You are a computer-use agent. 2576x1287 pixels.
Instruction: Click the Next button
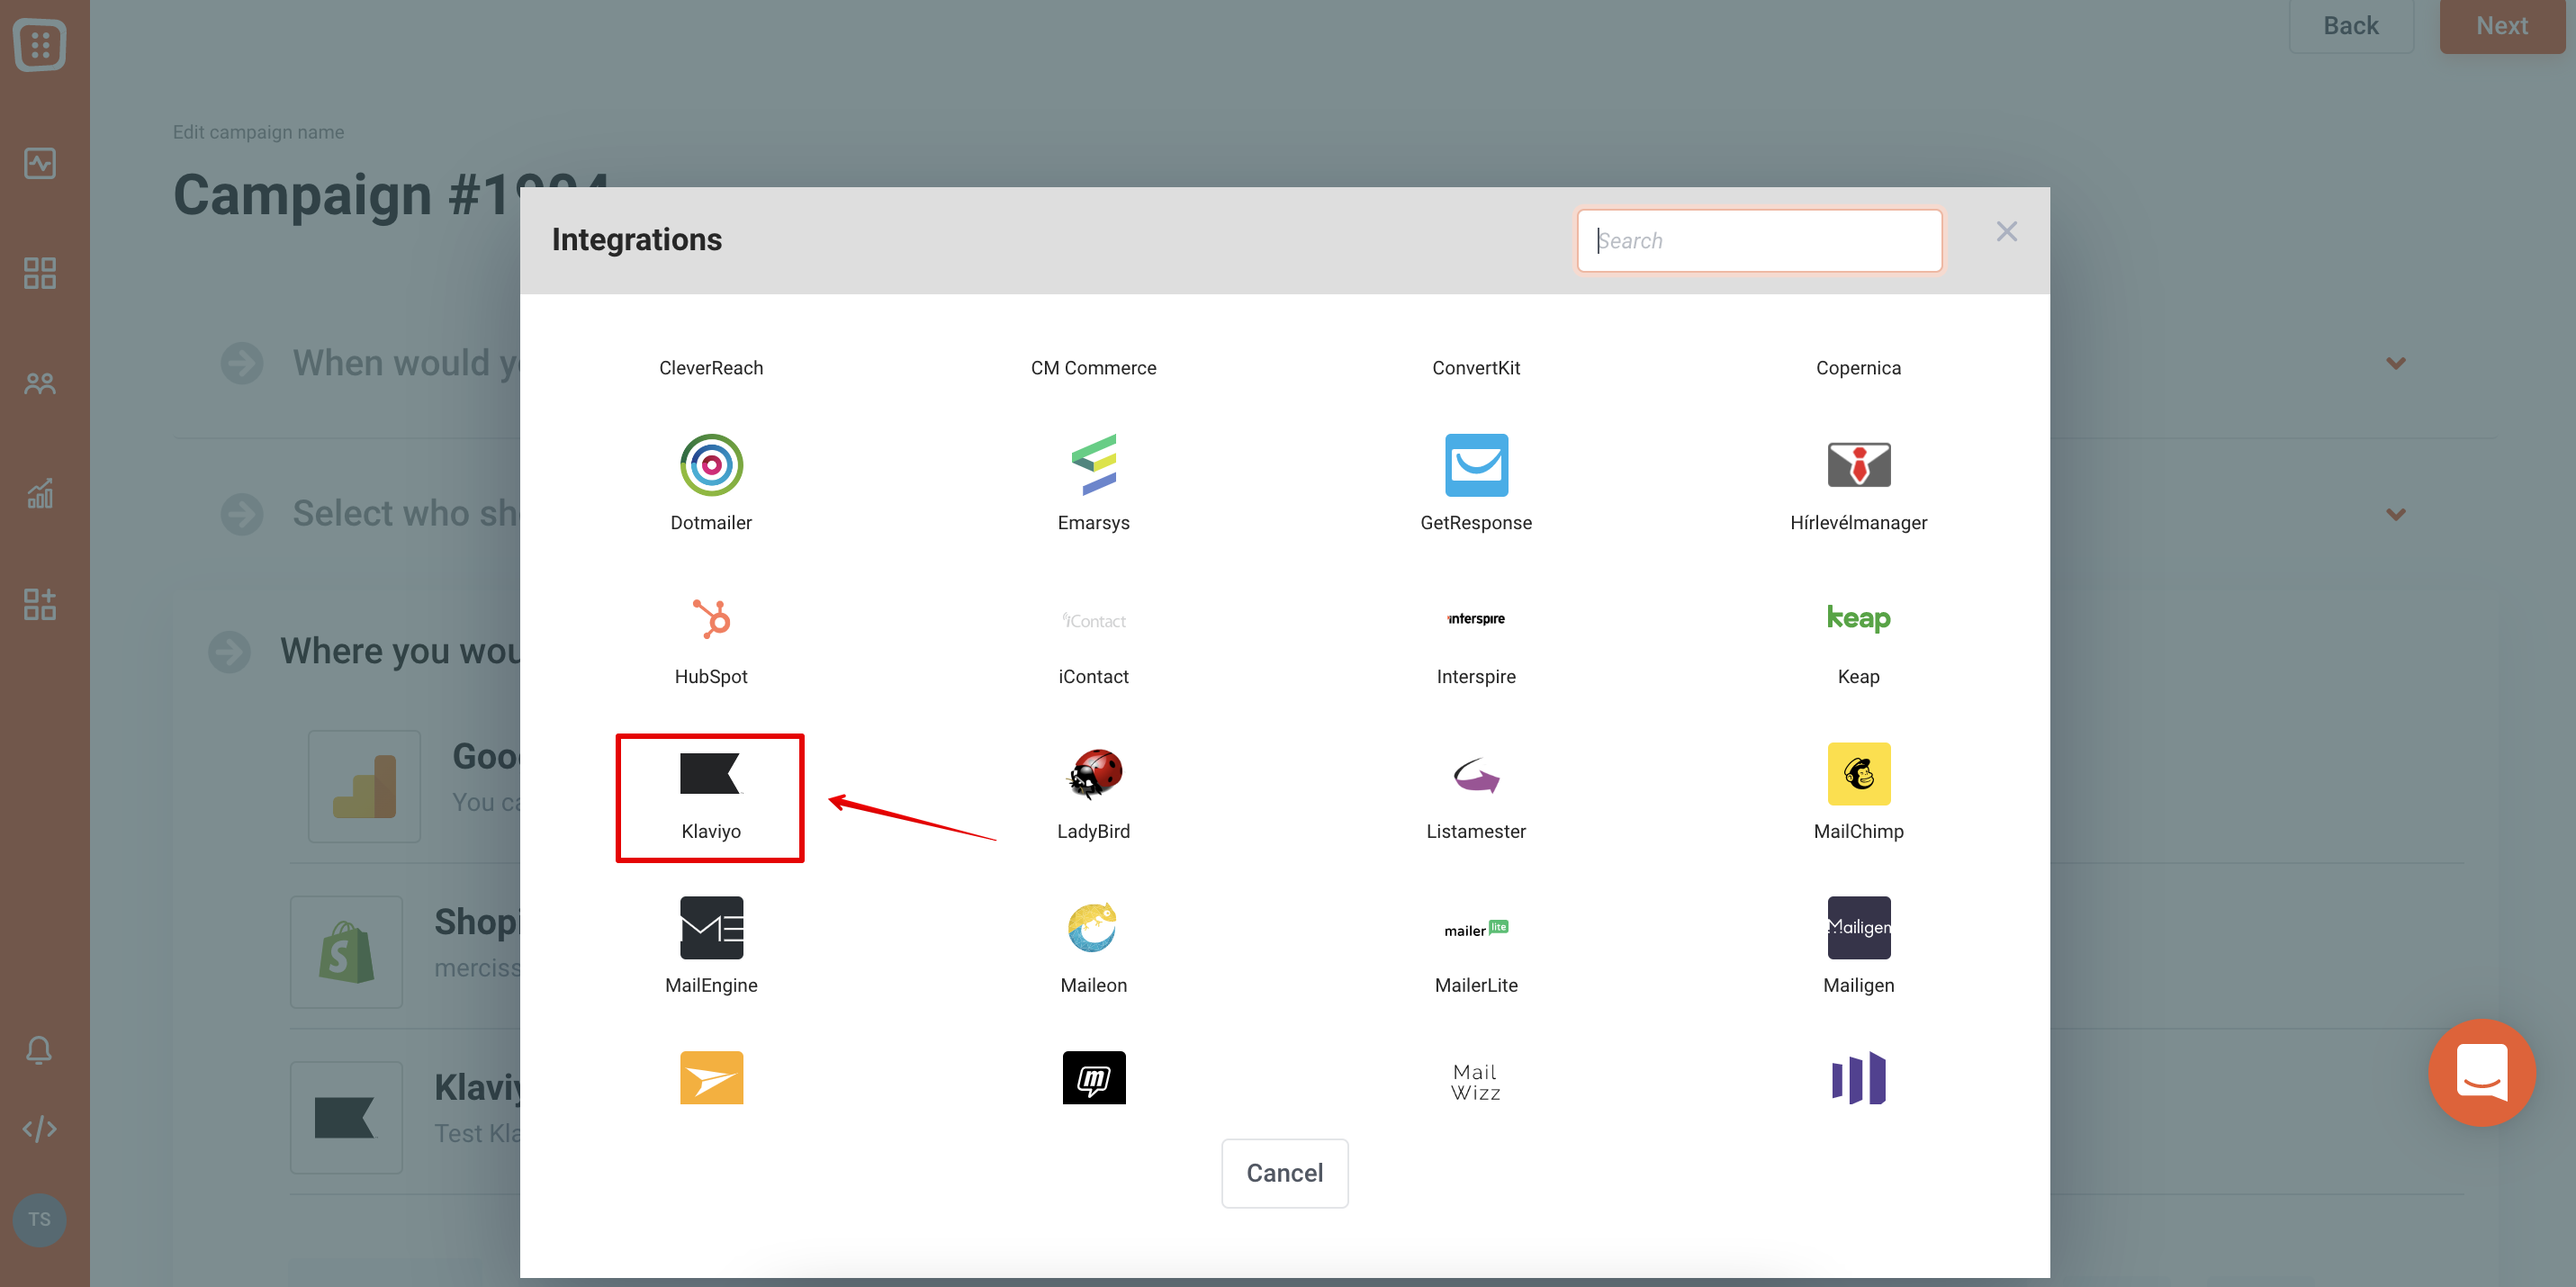tap(2501, 26)
